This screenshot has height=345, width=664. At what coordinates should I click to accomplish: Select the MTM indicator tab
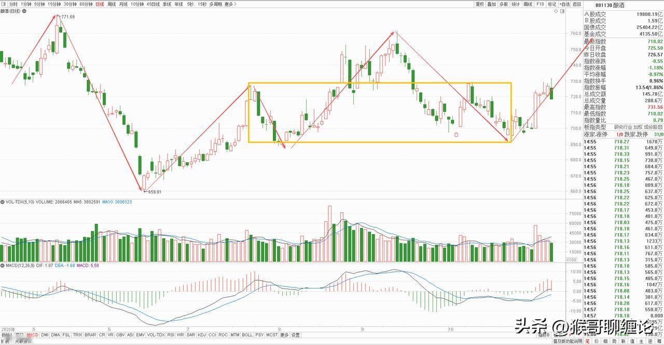(235, 335)
